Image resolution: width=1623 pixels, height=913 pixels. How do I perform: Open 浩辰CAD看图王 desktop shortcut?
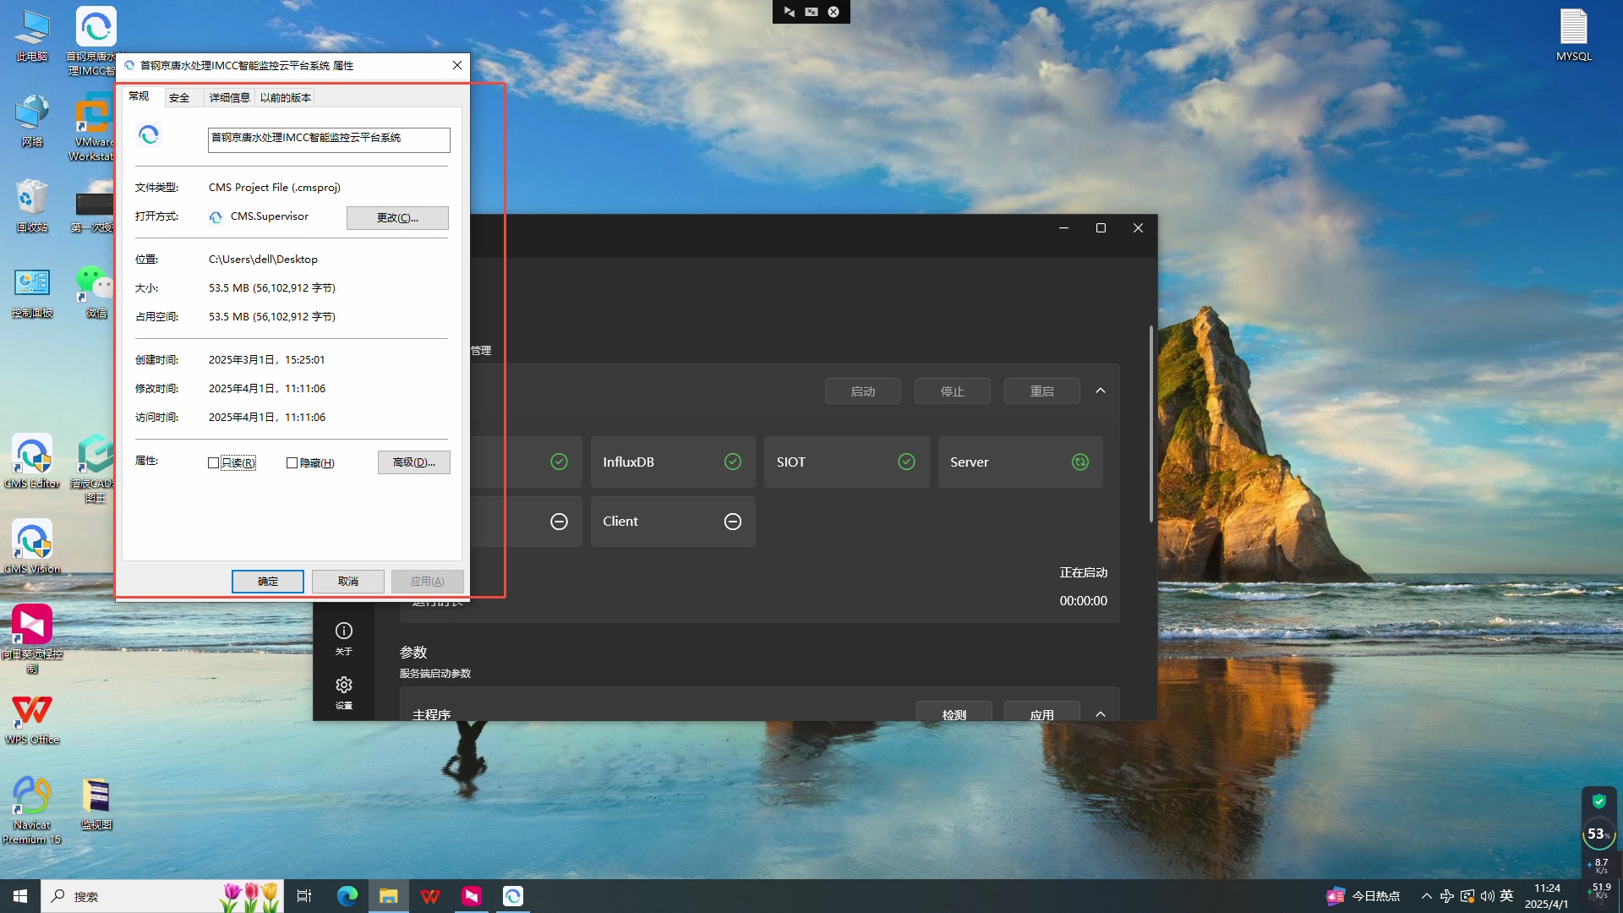pyautogui.click(x=93, y=469)
